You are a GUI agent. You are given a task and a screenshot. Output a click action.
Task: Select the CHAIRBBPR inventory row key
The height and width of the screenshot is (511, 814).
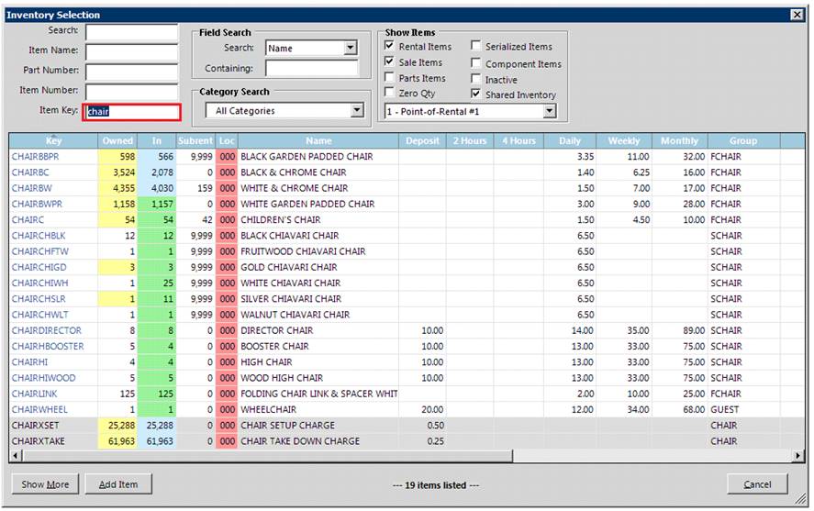click(37, 157)
